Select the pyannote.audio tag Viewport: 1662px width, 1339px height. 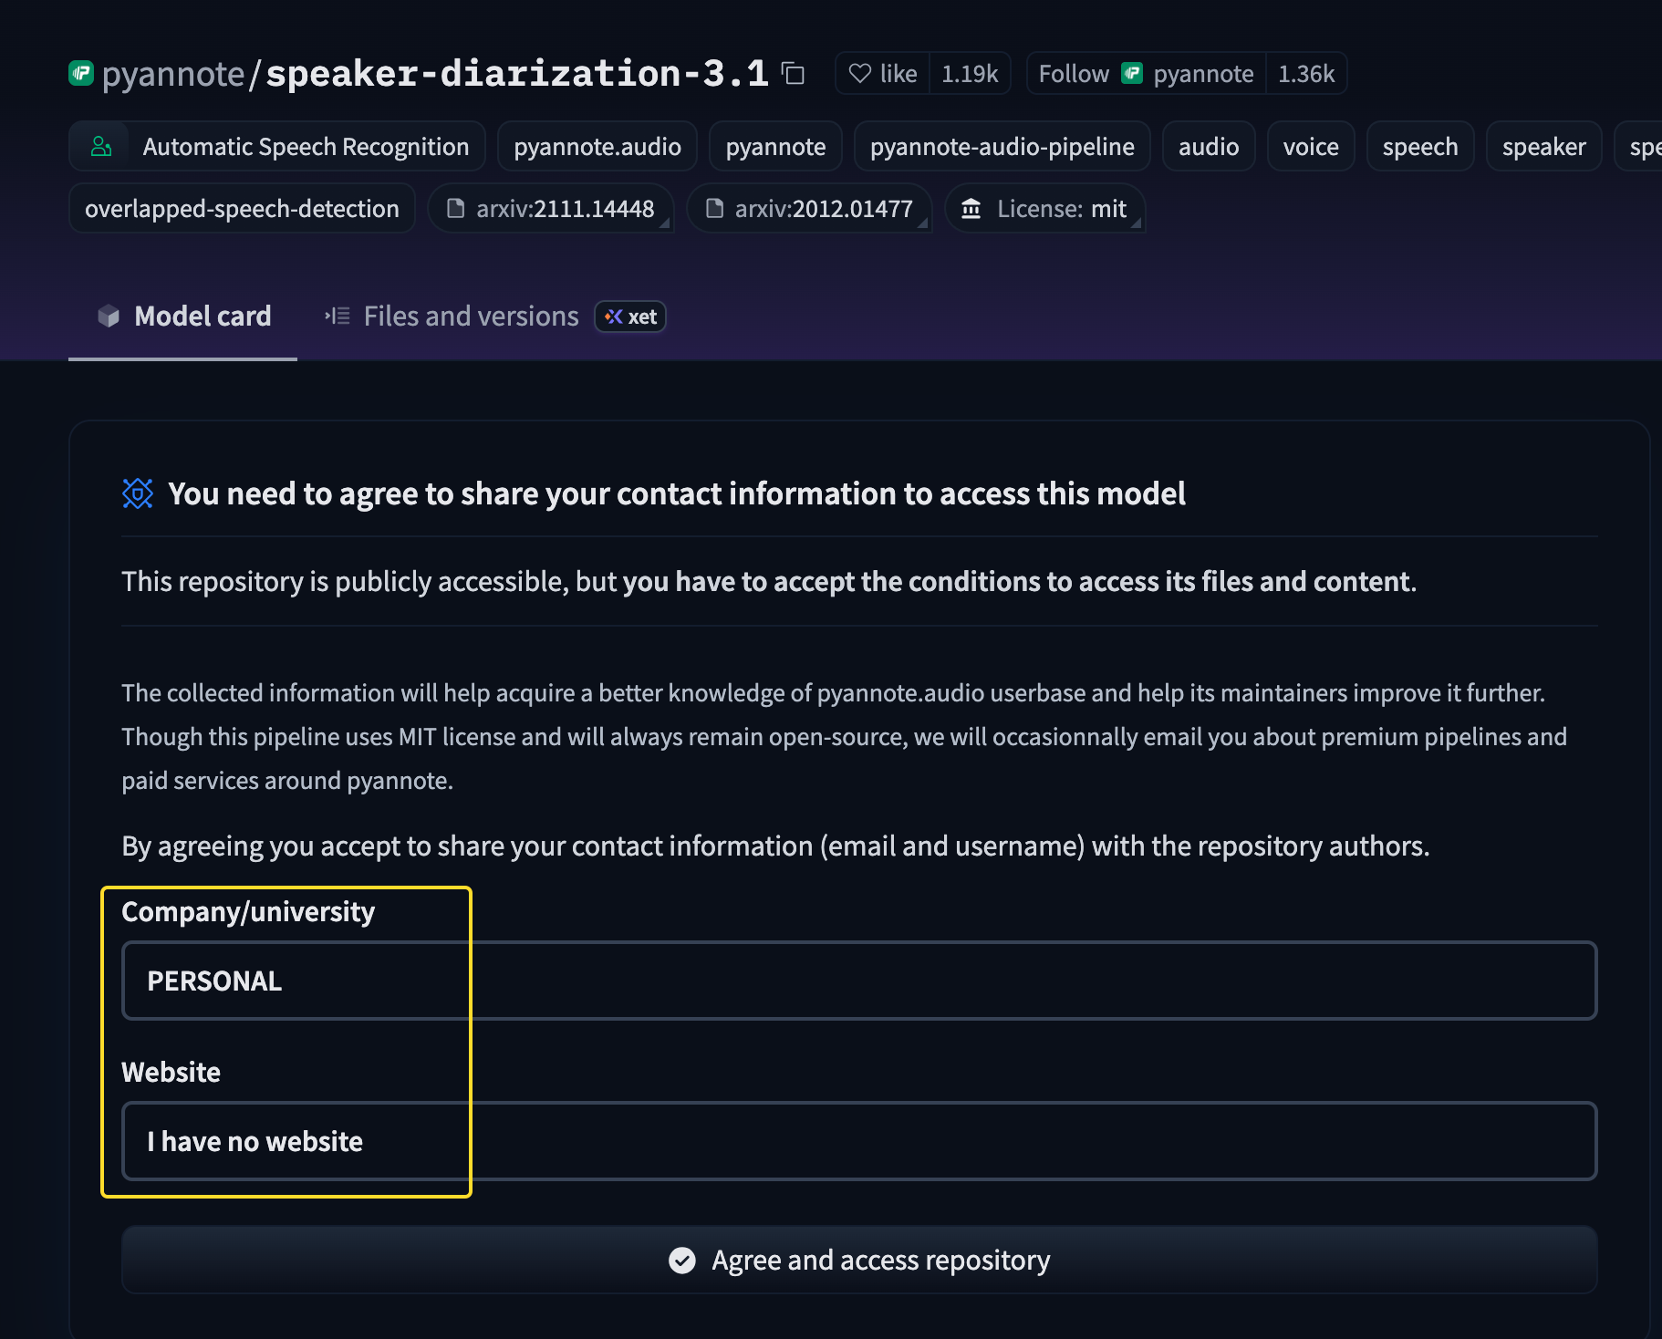597,147
